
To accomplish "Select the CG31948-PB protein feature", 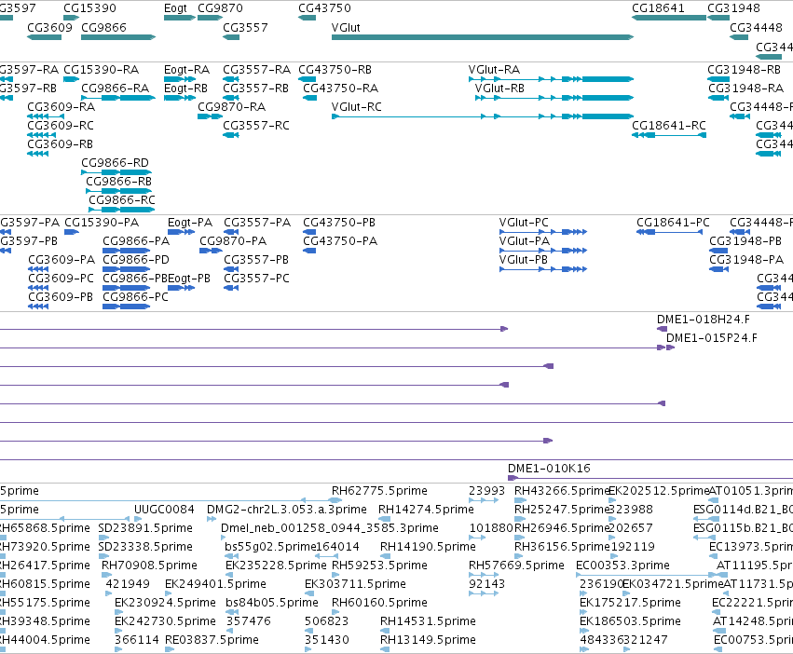I will point(718,251).
